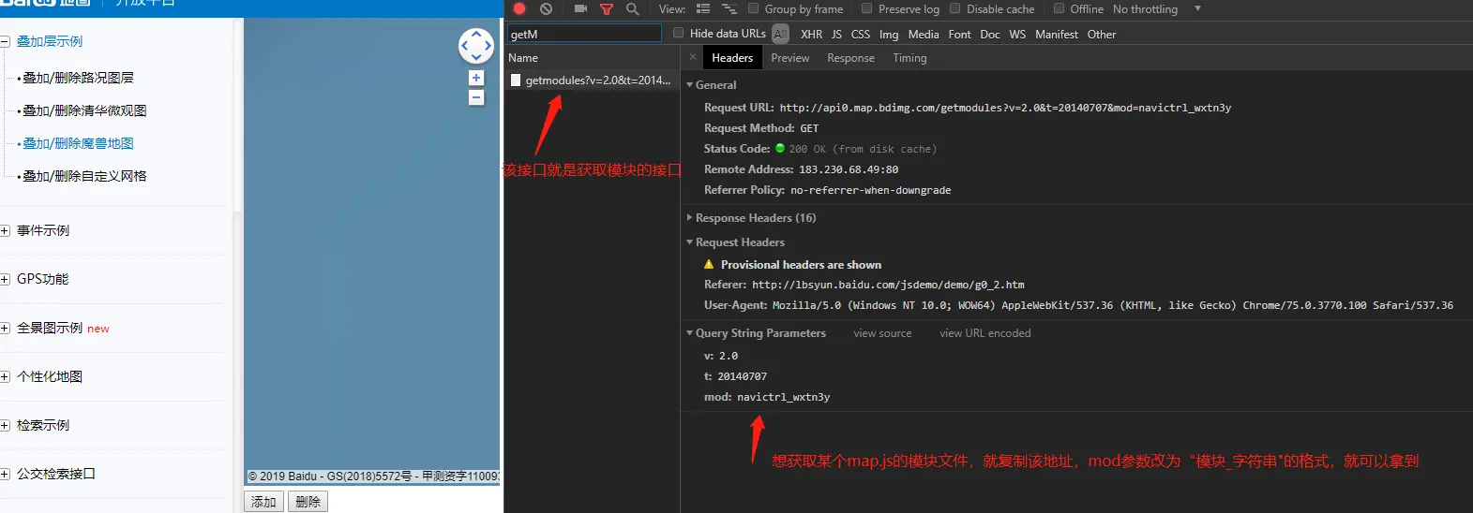Expand the 检索示例 tree node
The height and width of the screenshot is (513, 1473).
coord(5,425)
